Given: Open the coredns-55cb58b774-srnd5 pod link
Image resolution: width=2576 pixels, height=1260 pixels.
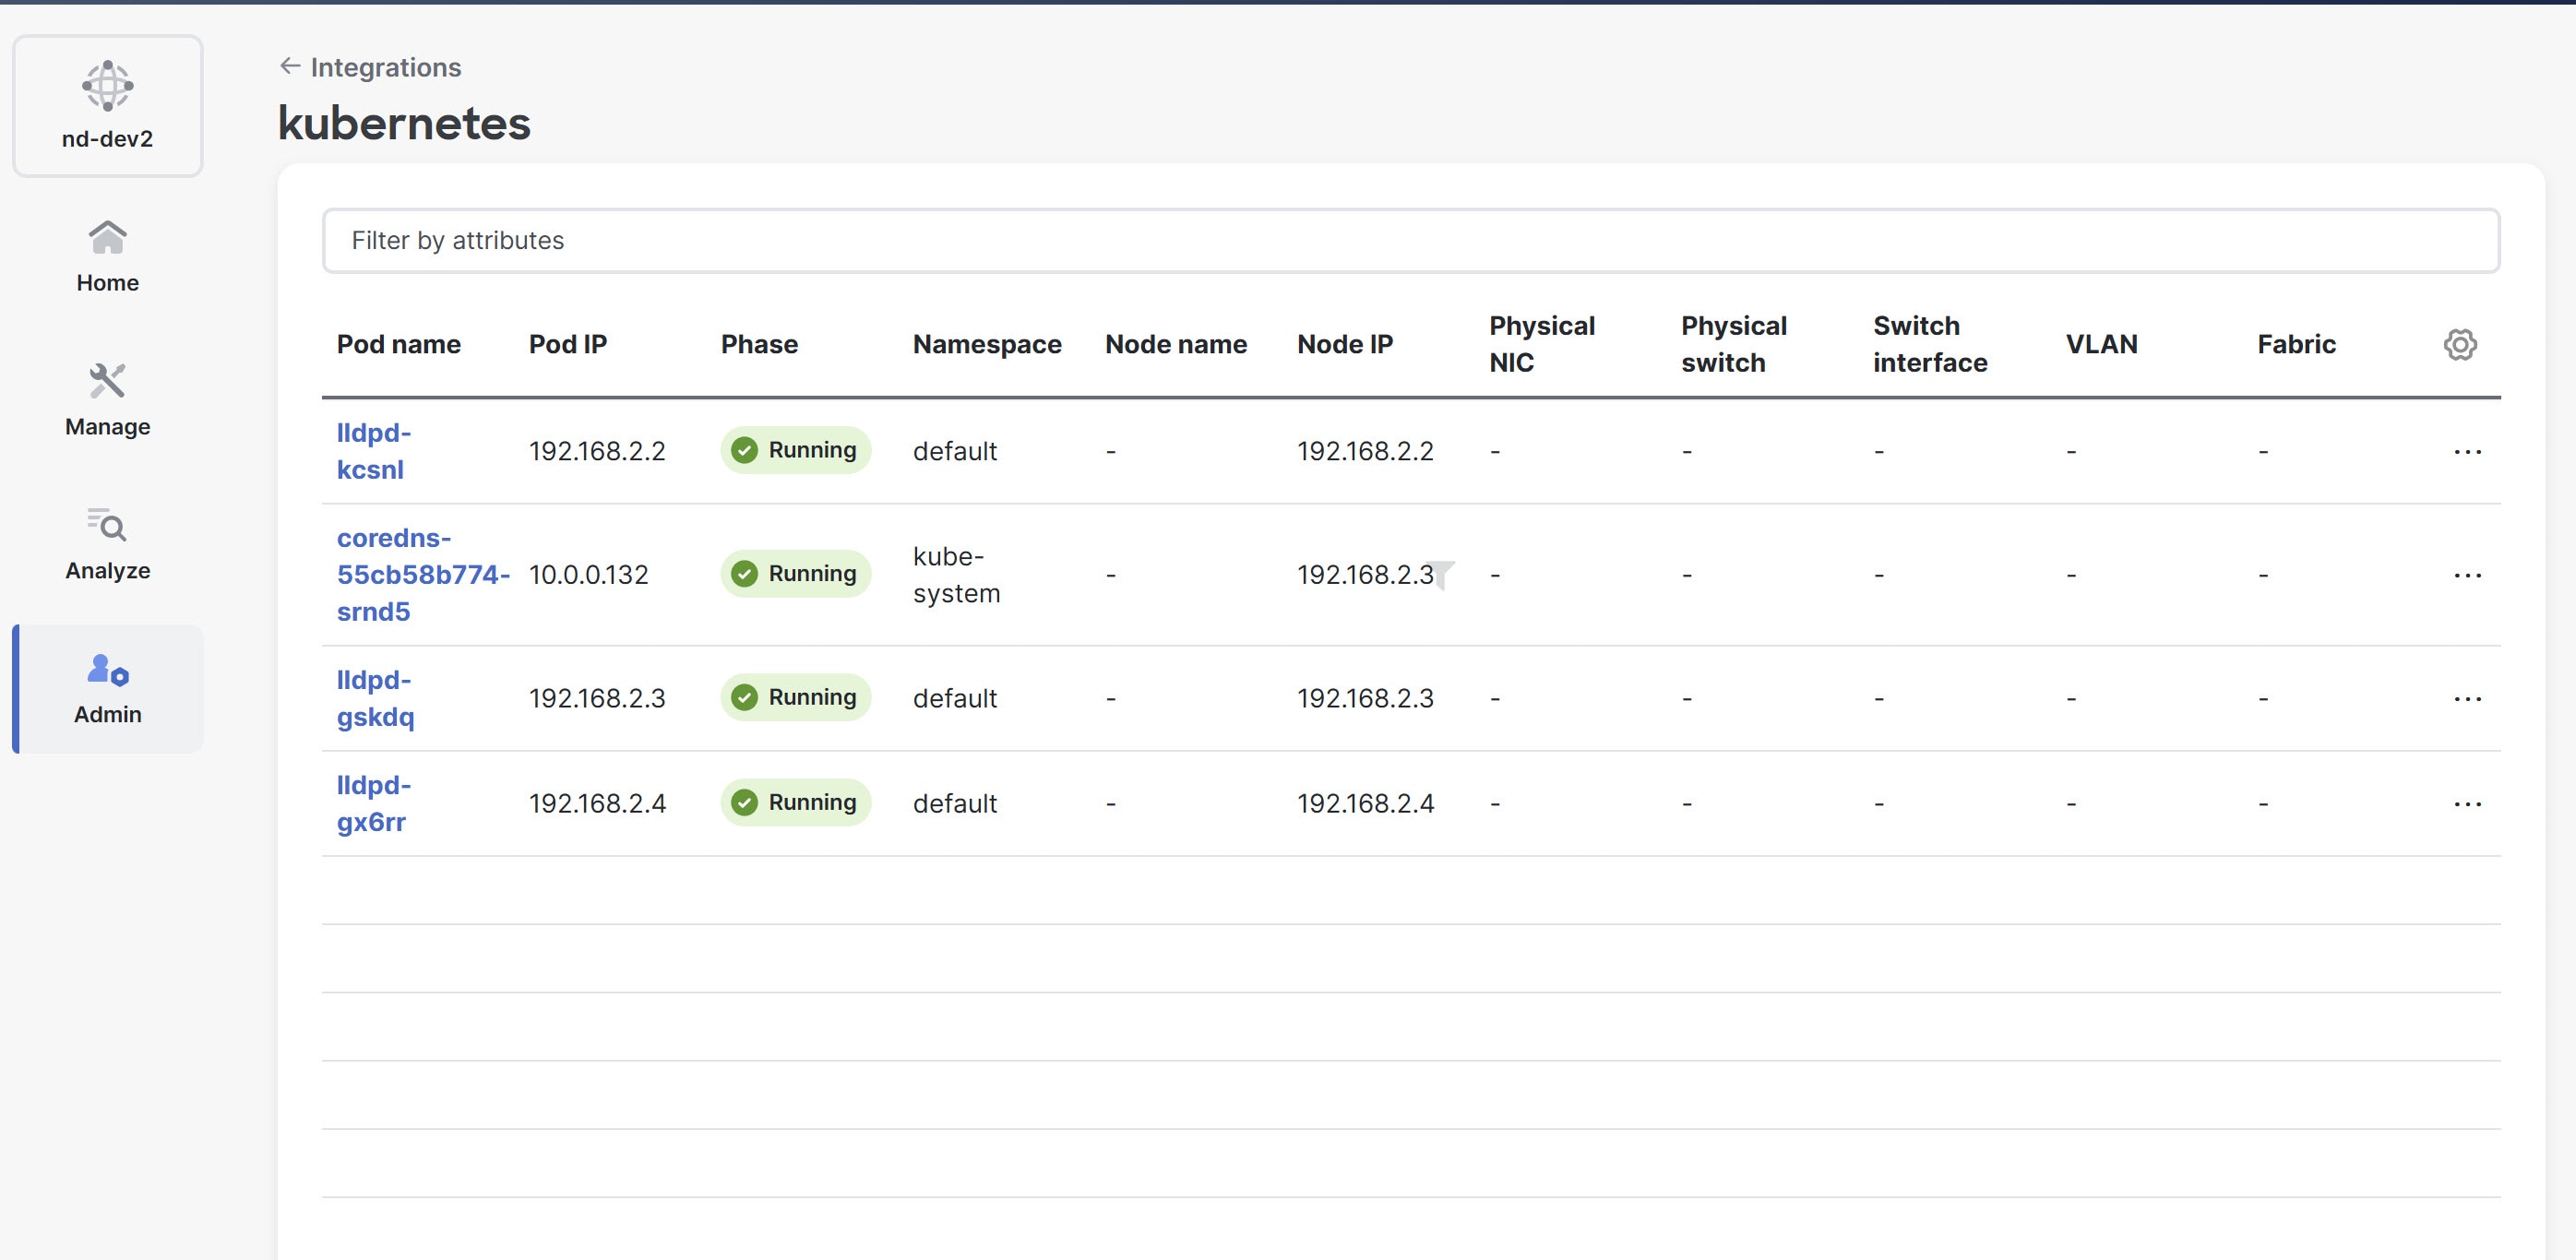Looking at the screenshot, I should [423, 575].
